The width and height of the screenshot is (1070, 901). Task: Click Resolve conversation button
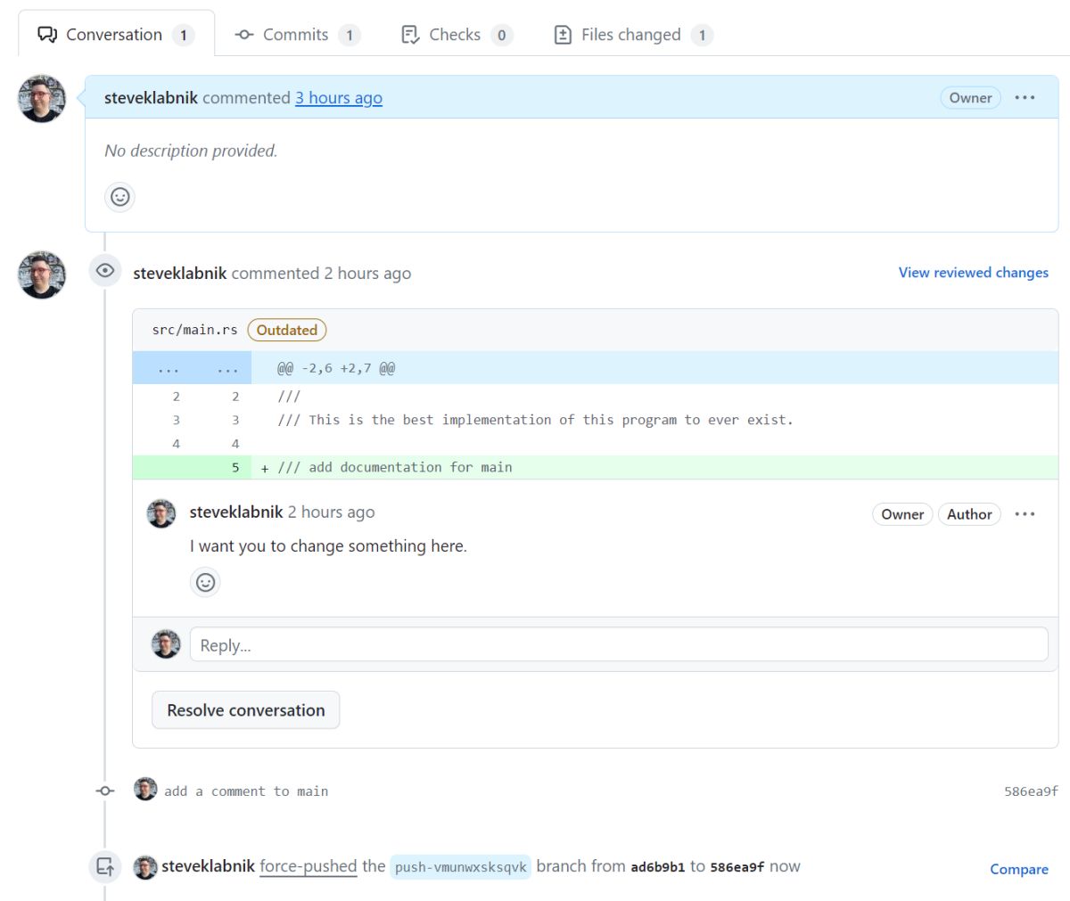[x=245, y=710]
